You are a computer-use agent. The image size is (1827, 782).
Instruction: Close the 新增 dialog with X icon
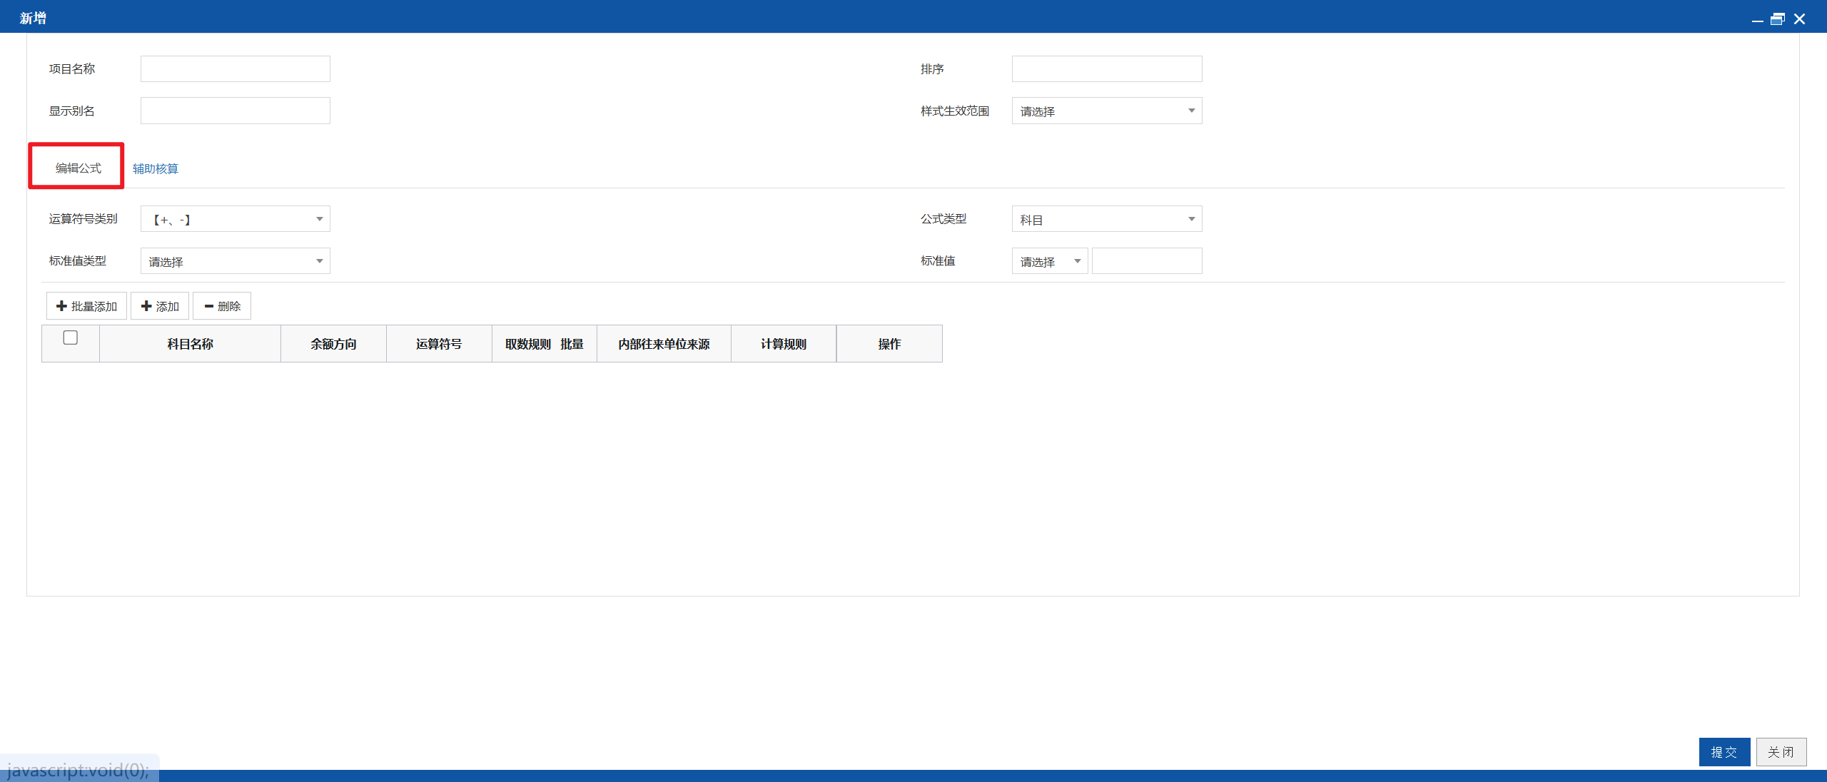click(1799, 19)
